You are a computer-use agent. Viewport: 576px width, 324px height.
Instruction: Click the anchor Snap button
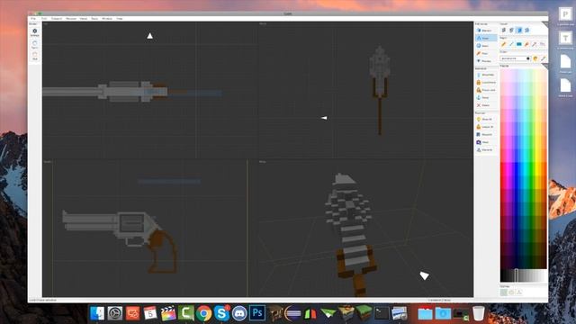(486, 98)
